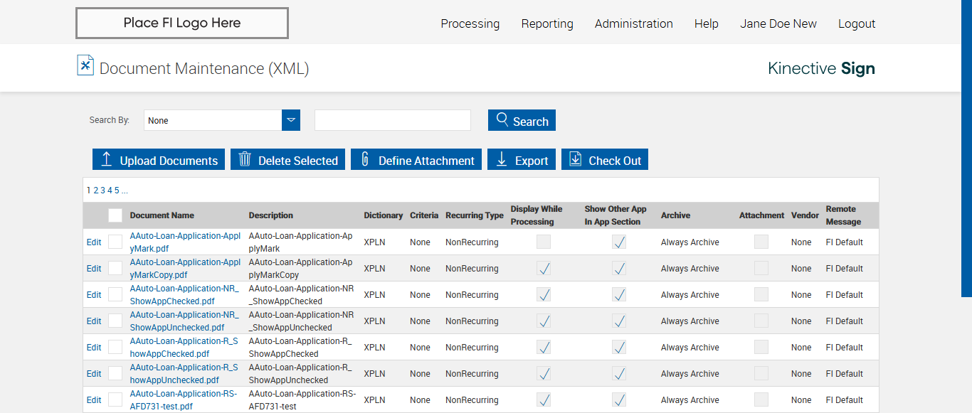Go to page 3 of document list
972x413 pixels.
tap(102, 191)
